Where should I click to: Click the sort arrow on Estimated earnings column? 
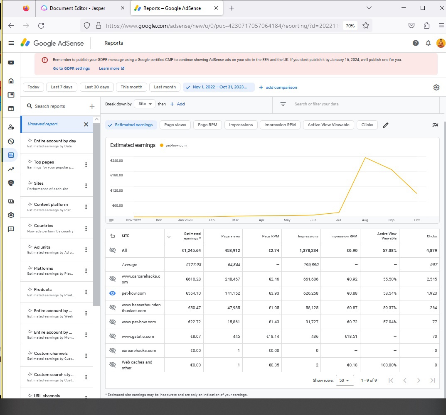169,236
